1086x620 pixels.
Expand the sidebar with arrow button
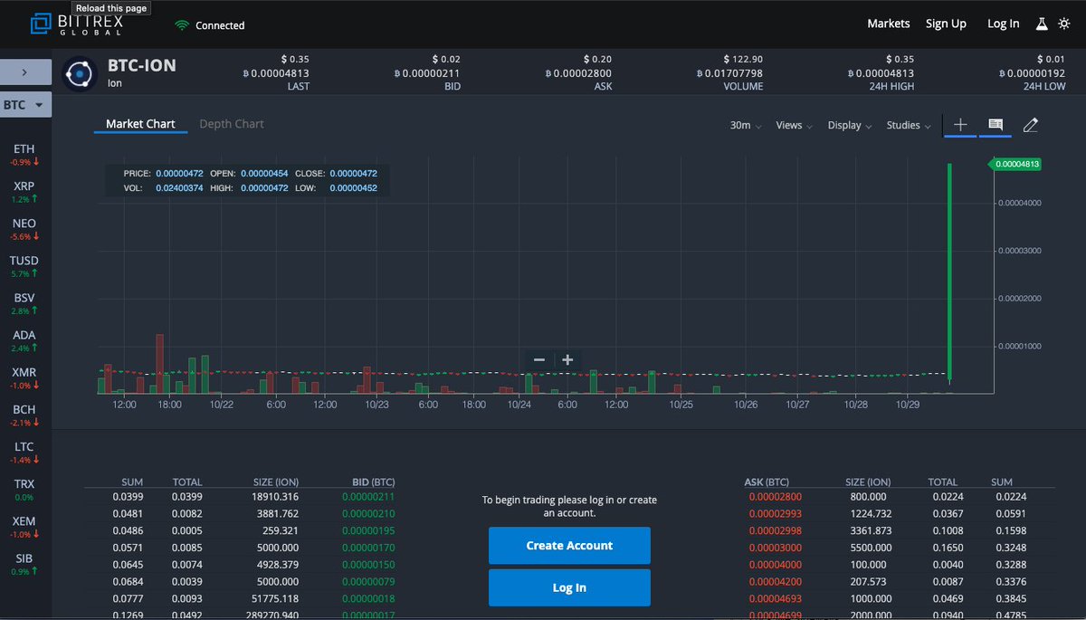pos(25,72)
